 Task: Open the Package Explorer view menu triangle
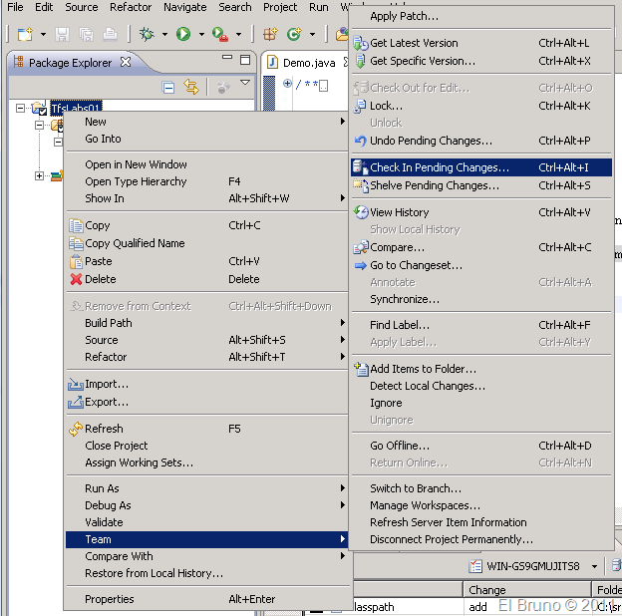pyautogui.click(x=245, y=84)
